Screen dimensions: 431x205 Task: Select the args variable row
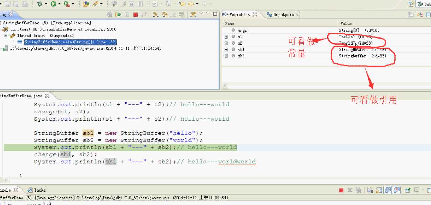coord(326,30)
